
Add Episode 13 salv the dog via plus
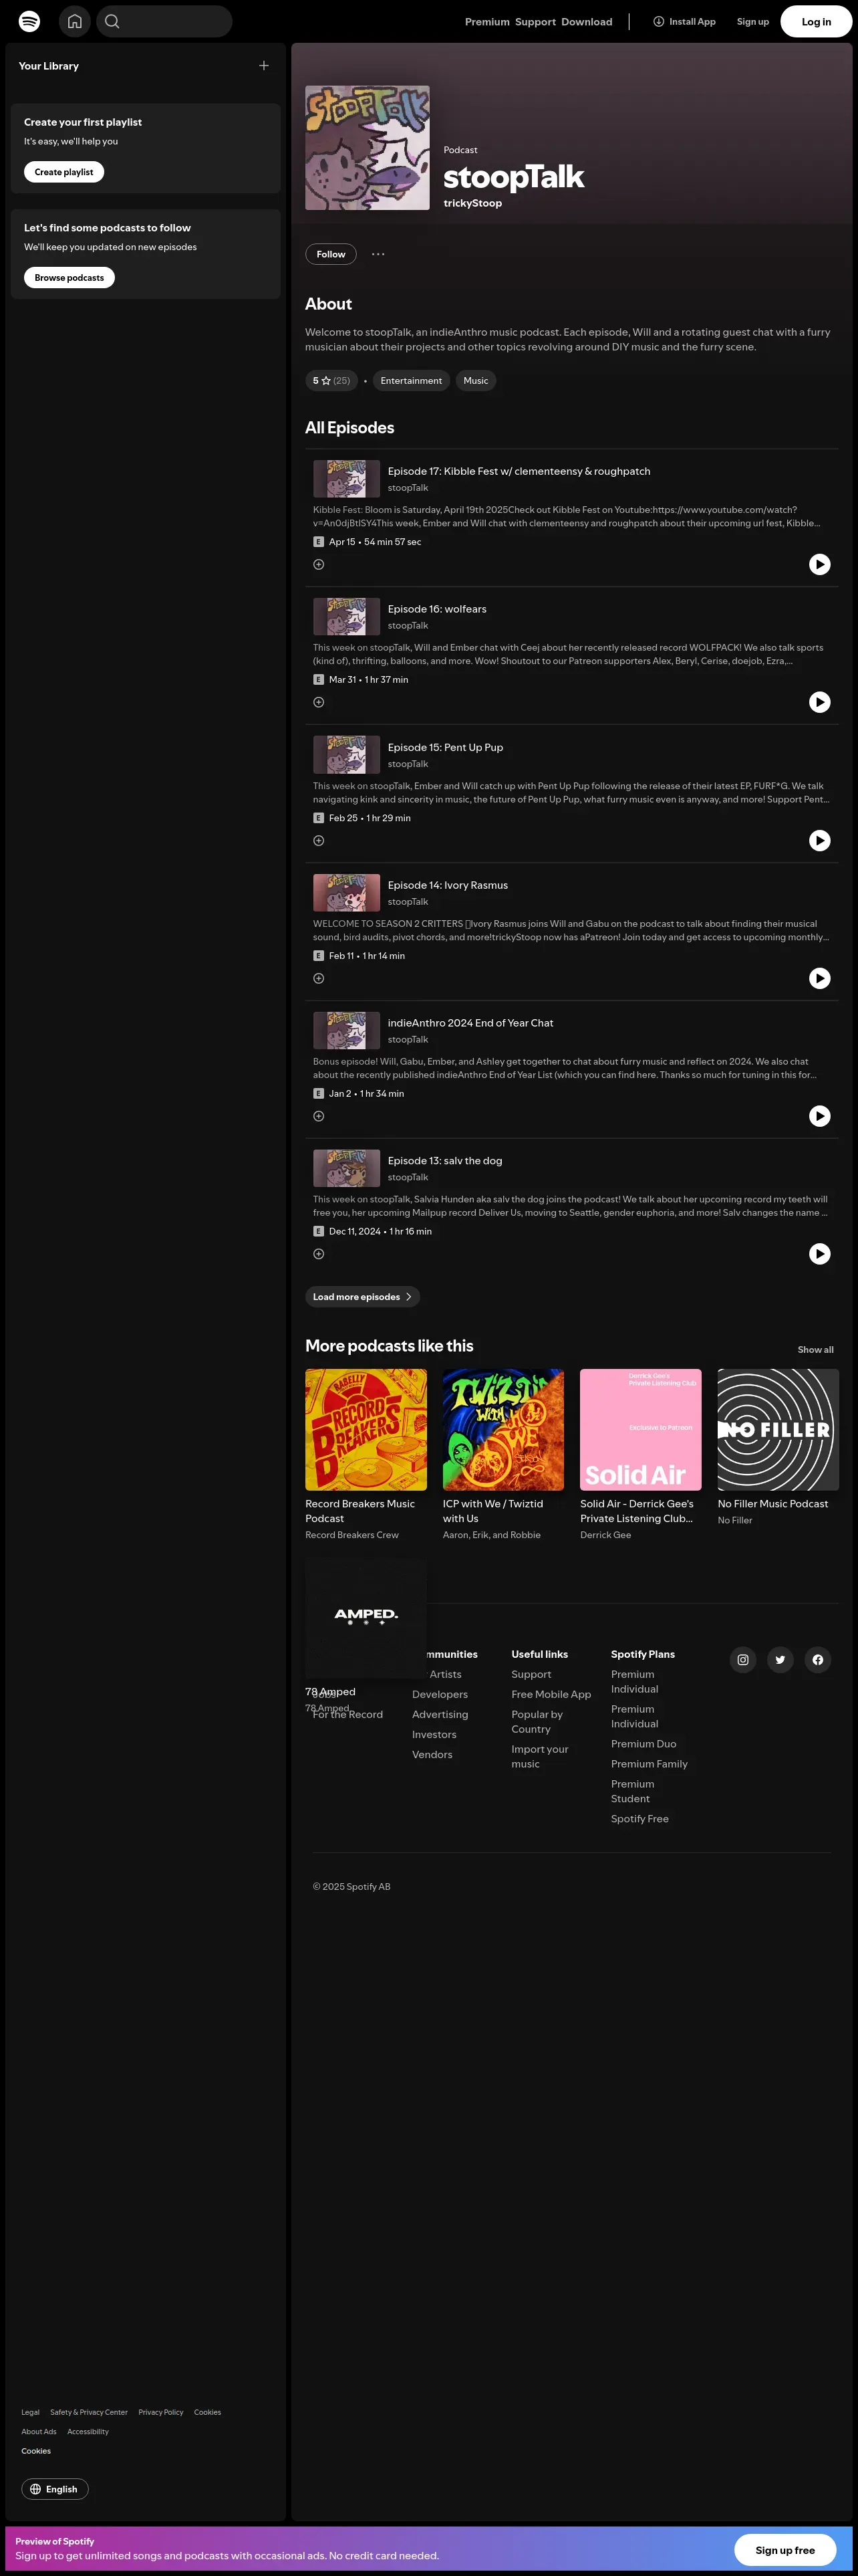click(319, 1255)
